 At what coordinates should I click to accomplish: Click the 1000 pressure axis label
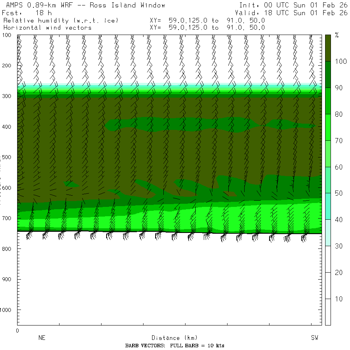(x=5, y=310)
